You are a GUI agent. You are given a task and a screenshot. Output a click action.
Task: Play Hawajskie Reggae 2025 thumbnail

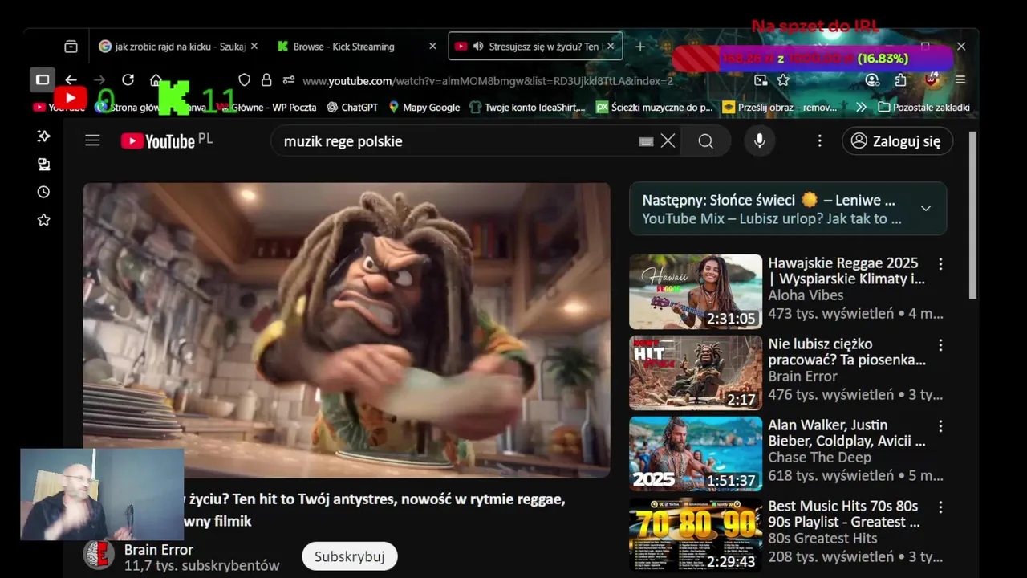tap(696, 291)
